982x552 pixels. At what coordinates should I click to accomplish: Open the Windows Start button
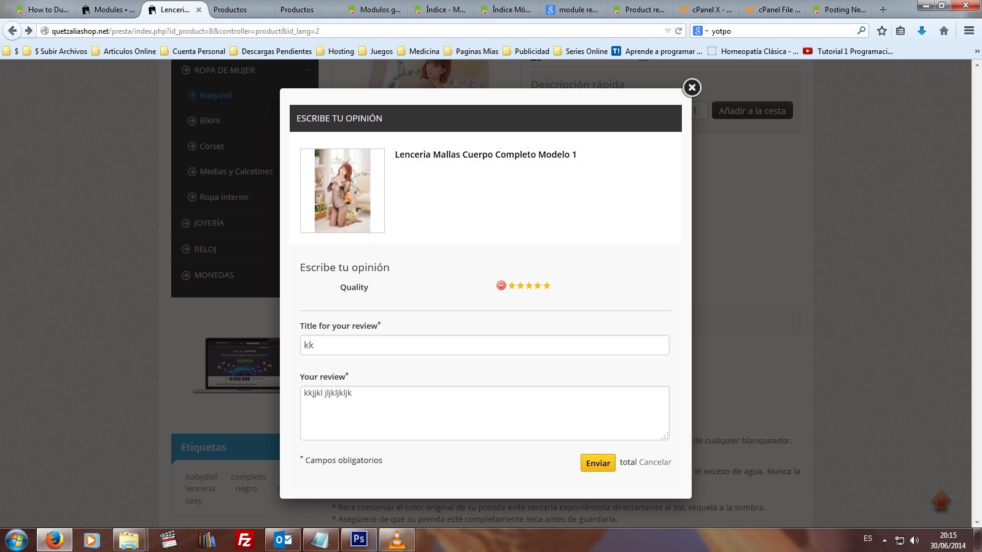[17, 540]
